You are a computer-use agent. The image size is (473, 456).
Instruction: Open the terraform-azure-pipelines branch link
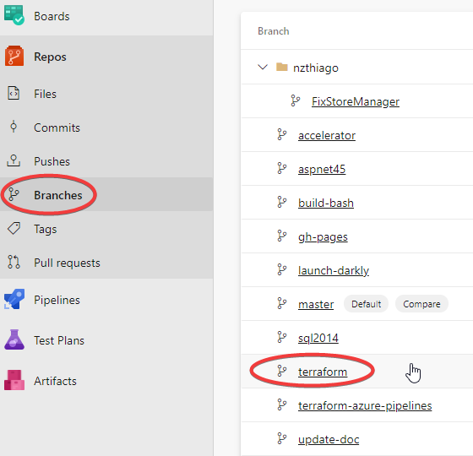365,405
